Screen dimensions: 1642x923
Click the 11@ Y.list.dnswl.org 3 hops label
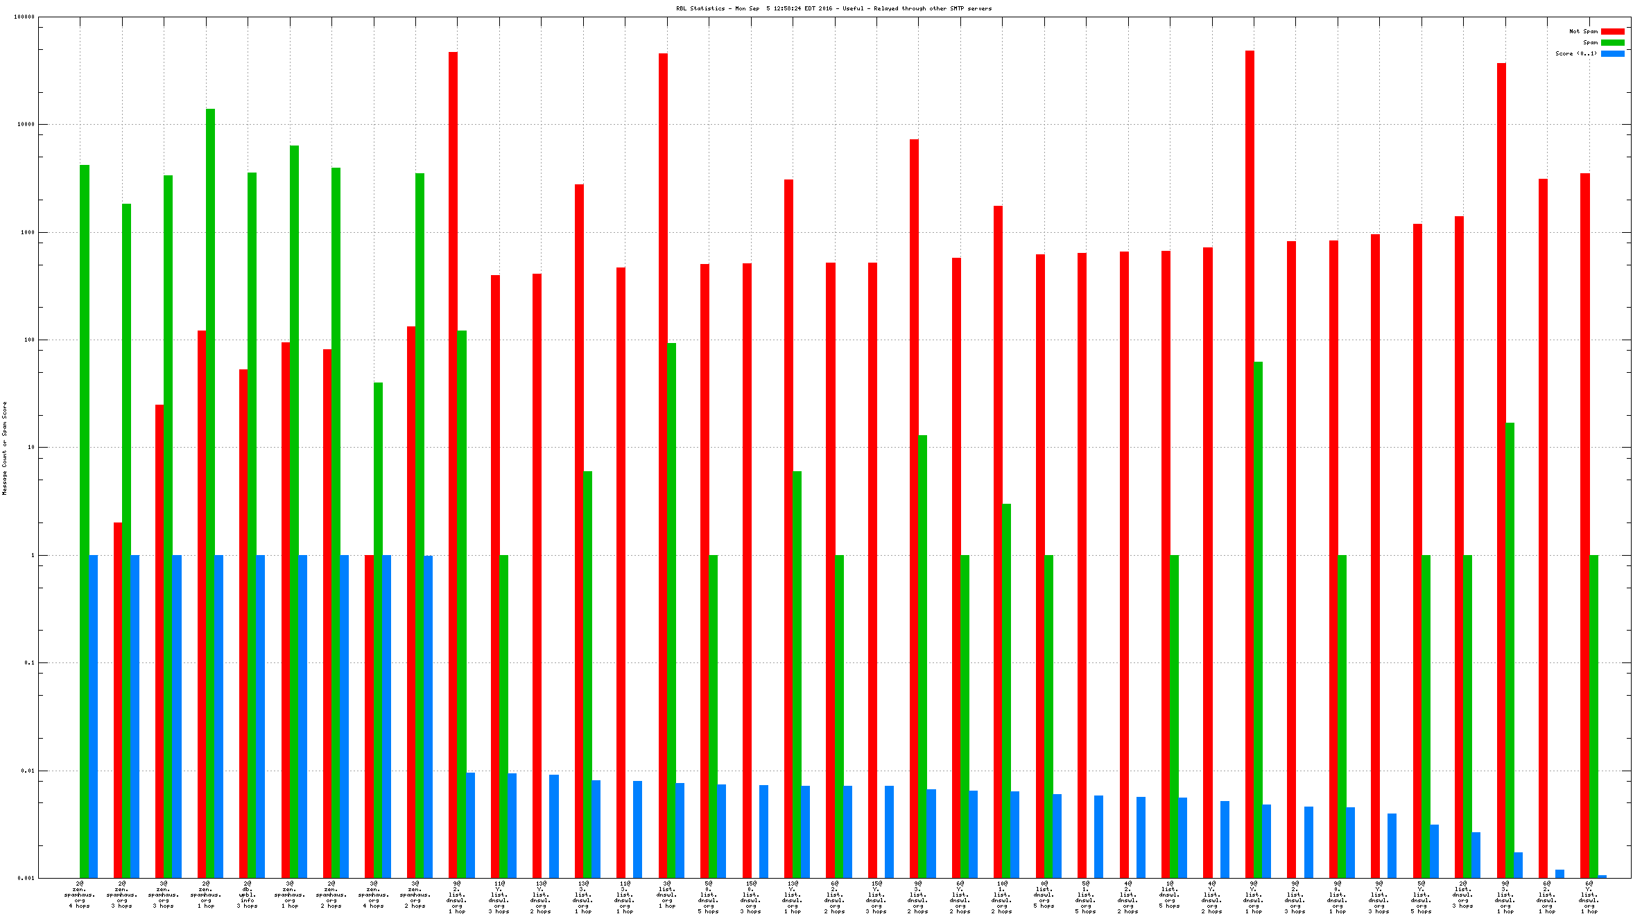tap(499, 897)
